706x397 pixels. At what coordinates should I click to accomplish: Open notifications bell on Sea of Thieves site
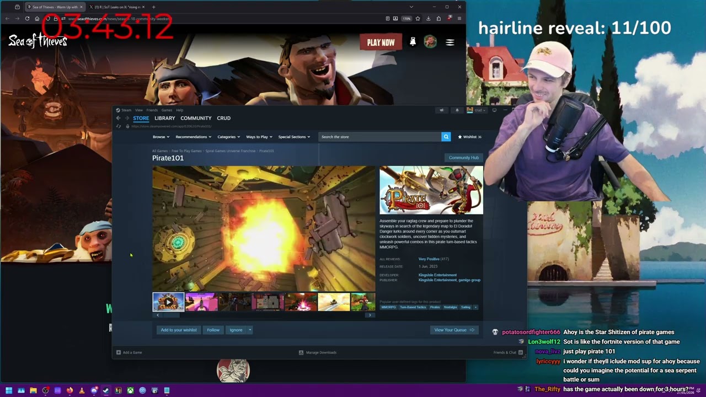pos(413,42)
